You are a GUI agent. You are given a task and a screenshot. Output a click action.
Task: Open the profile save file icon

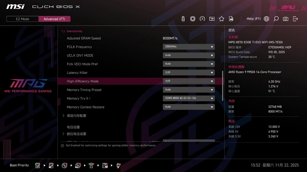click(231, 19)
